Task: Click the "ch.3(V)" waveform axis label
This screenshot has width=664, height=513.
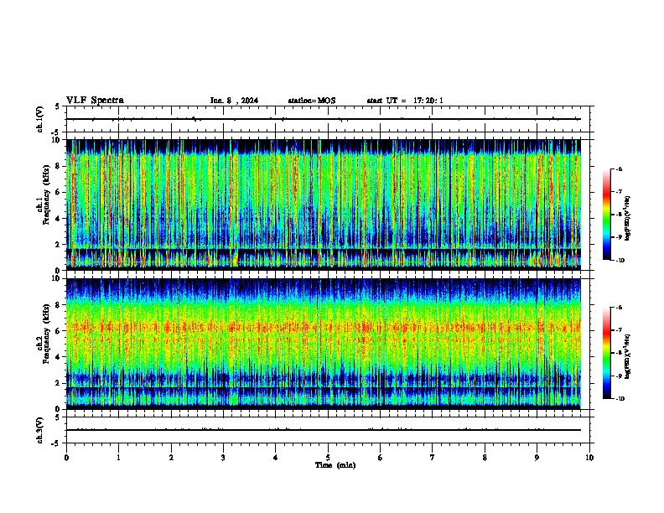Action: [x=40, y=430]
